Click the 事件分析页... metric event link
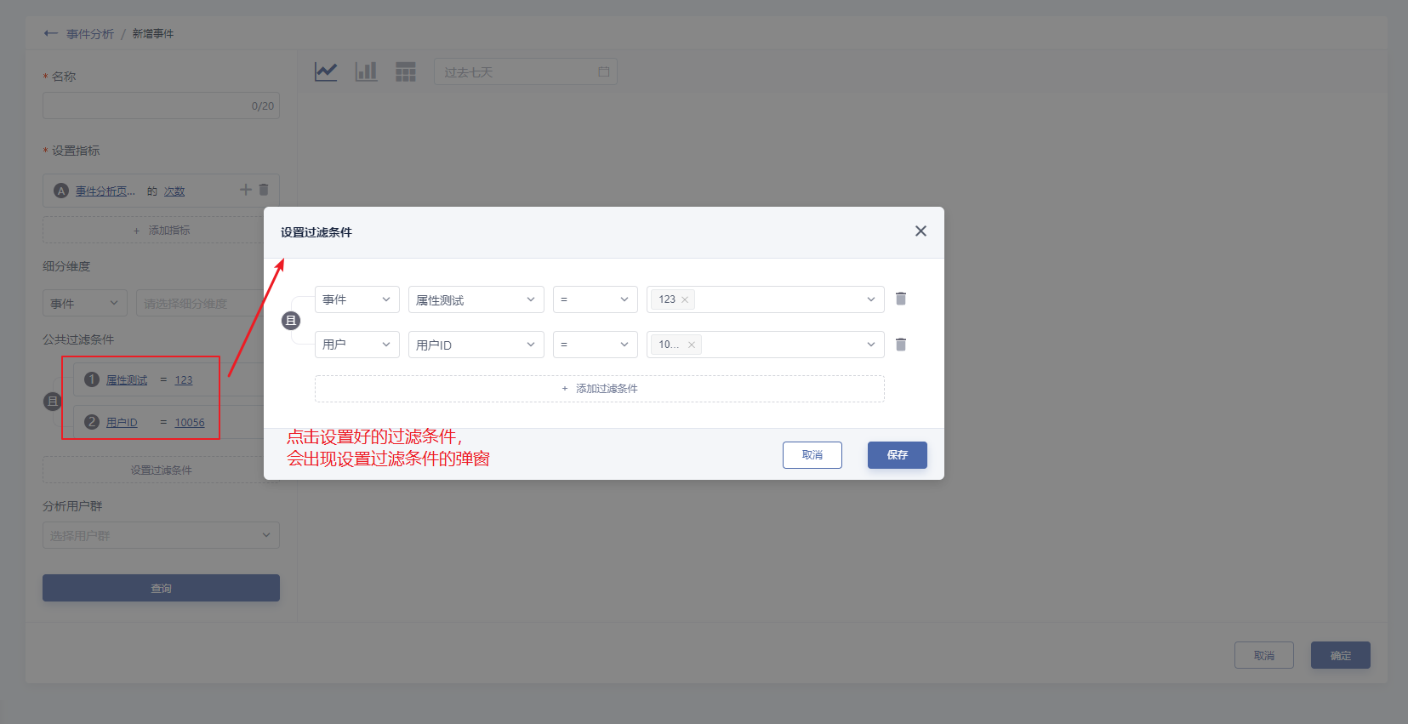Image resolution: width=1408 pixels, height=724 pixels. coord(105,191)
